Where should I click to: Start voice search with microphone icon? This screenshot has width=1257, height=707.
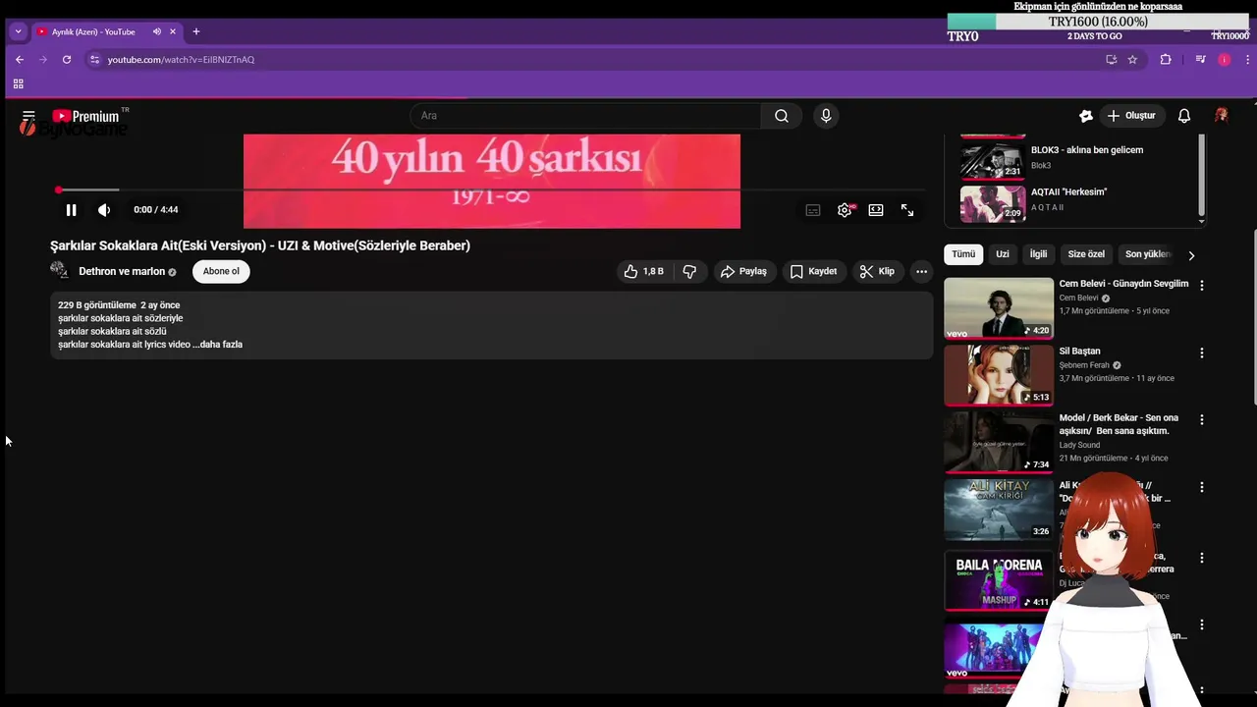coord(826,116)
